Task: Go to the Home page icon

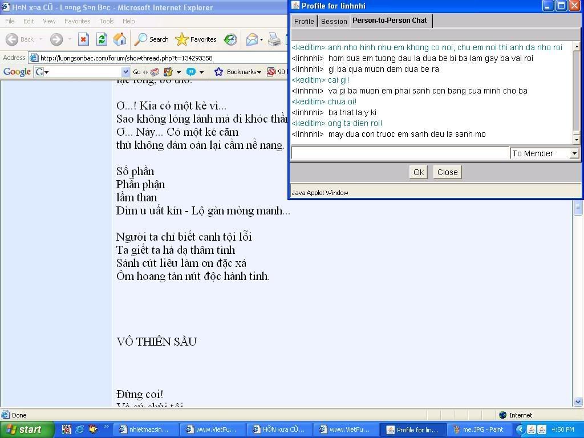Action: pos(120,39)
